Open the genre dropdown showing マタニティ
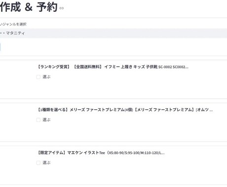The width and height of the screenshot is (227, 187). coord(113,33)
